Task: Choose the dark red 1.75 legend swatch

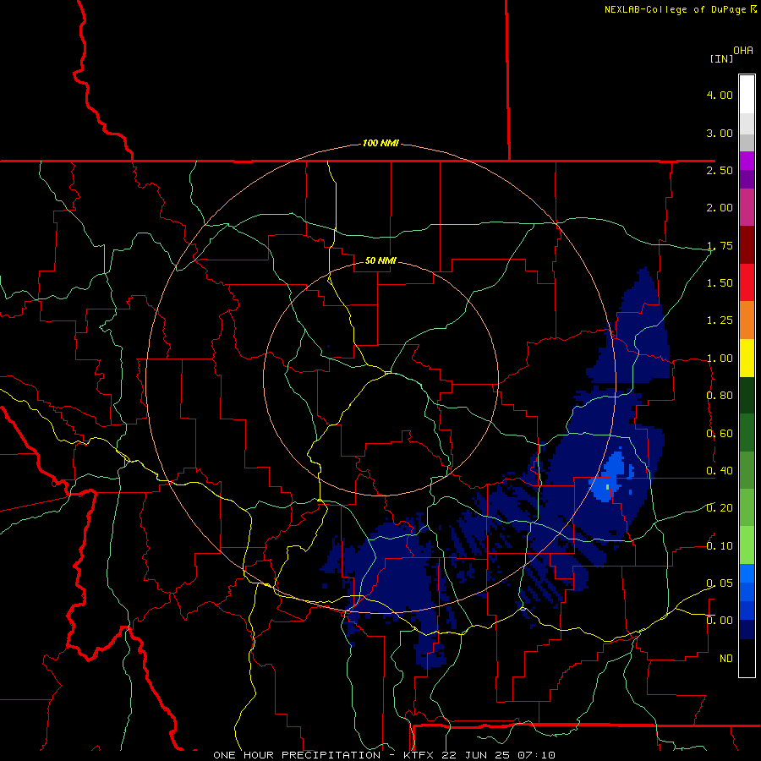Action: pos(747,245)
